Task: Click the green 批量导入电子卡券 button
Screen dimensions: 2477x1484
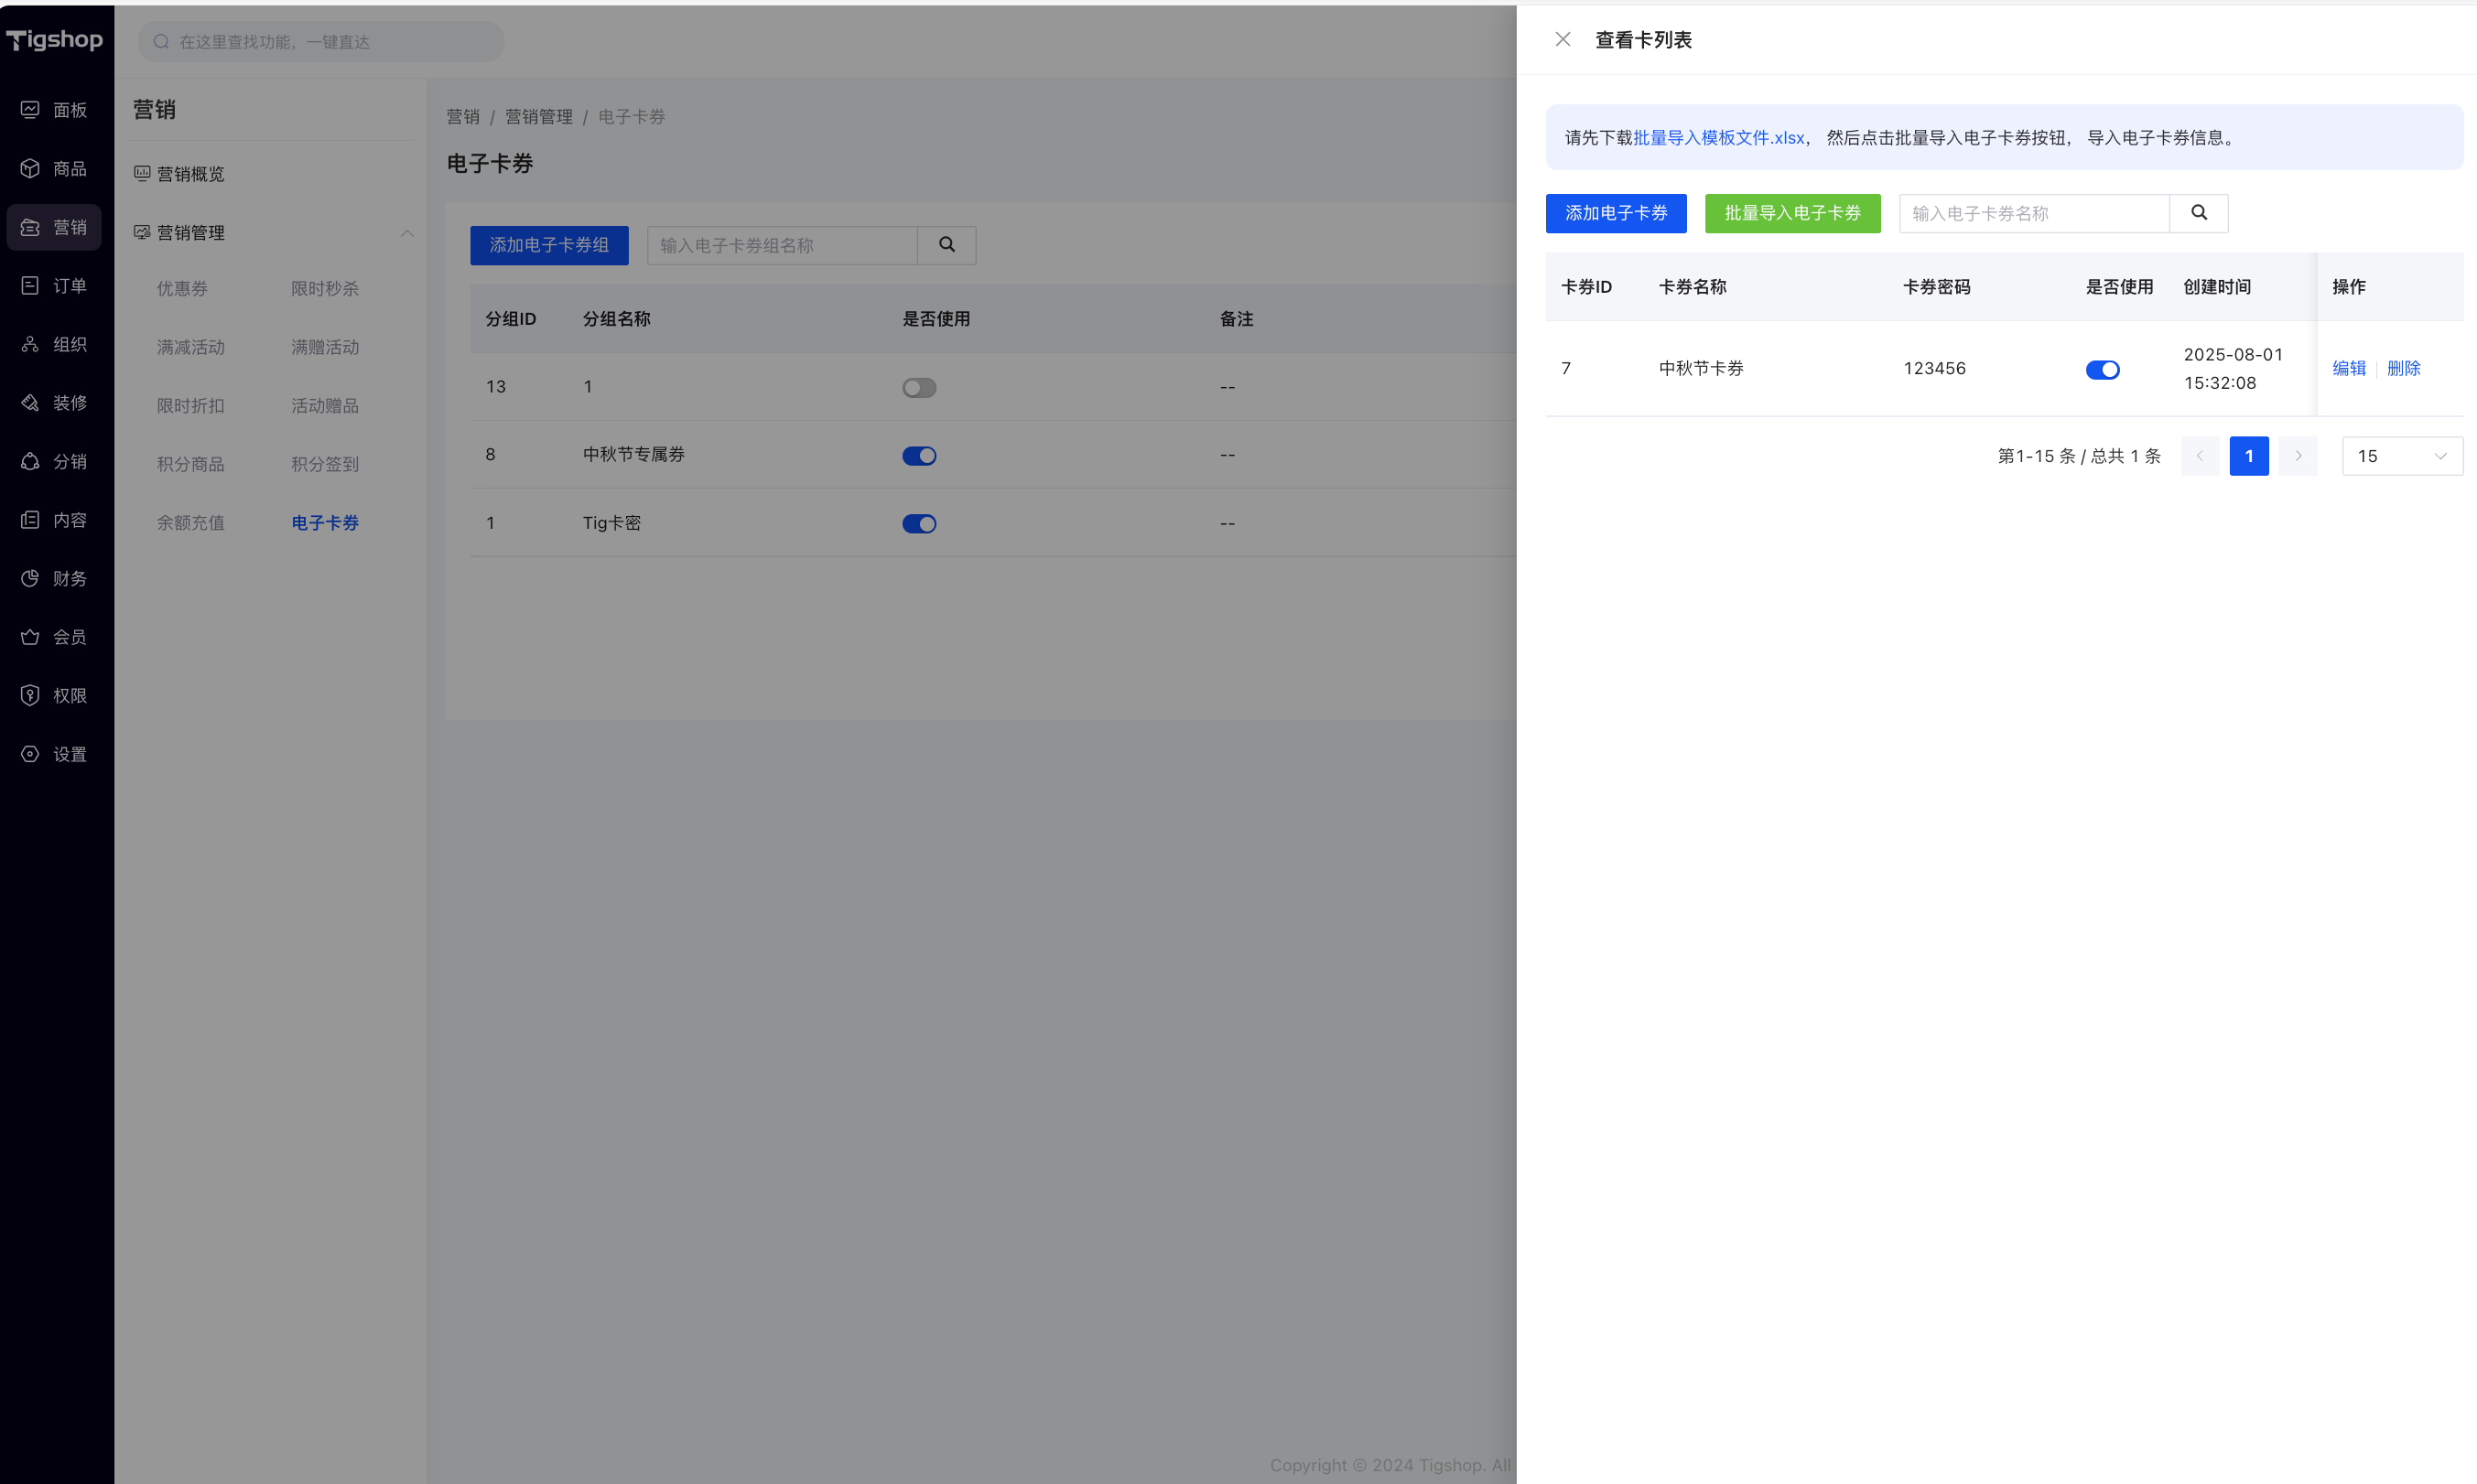Action: click(x=1791, y=213)
